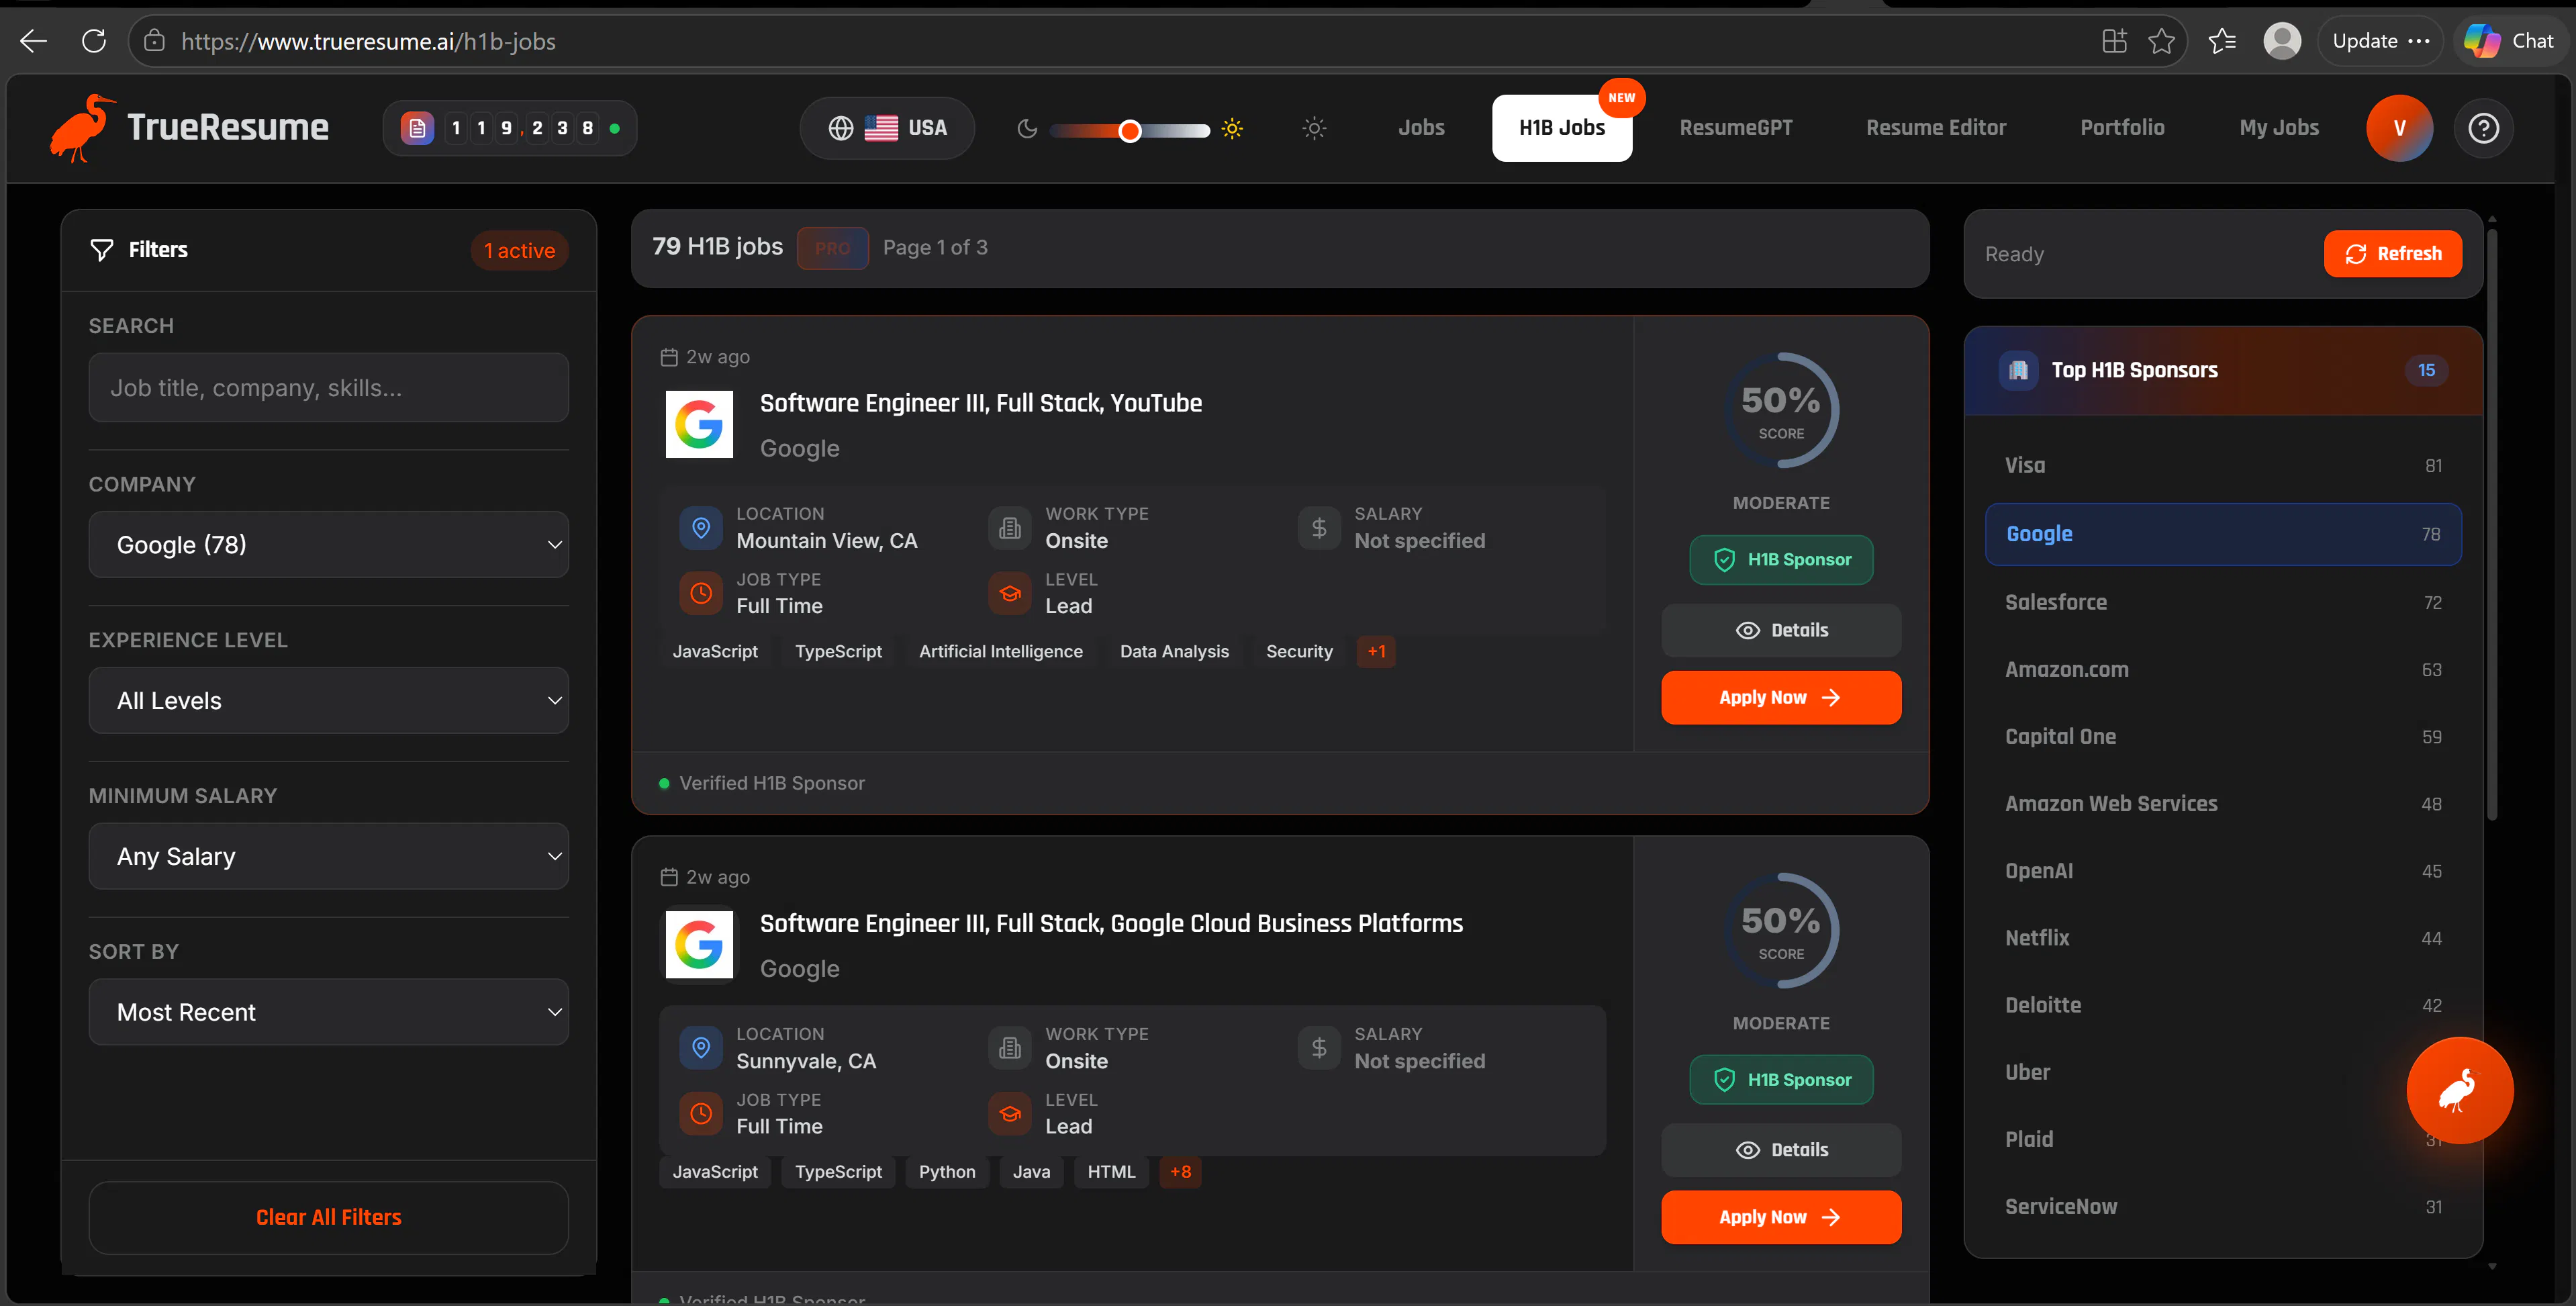Open the floating heron chat assistant button
Image resolution: width=2576 pixels, height=1306 pixels.
click(x=2459, y=1090)
